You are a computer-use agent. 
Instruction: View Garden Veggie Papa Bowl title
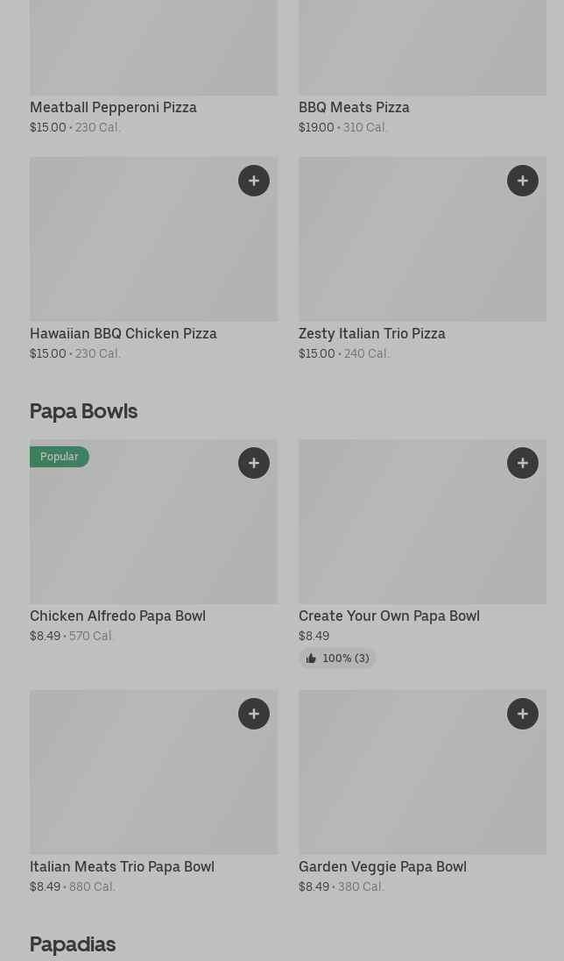(382, 866)
